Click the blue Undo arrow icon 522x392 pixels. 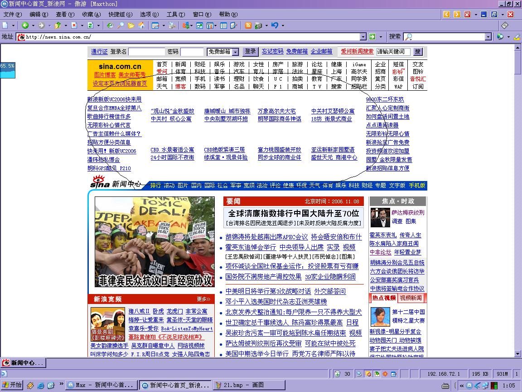point(275,25)
